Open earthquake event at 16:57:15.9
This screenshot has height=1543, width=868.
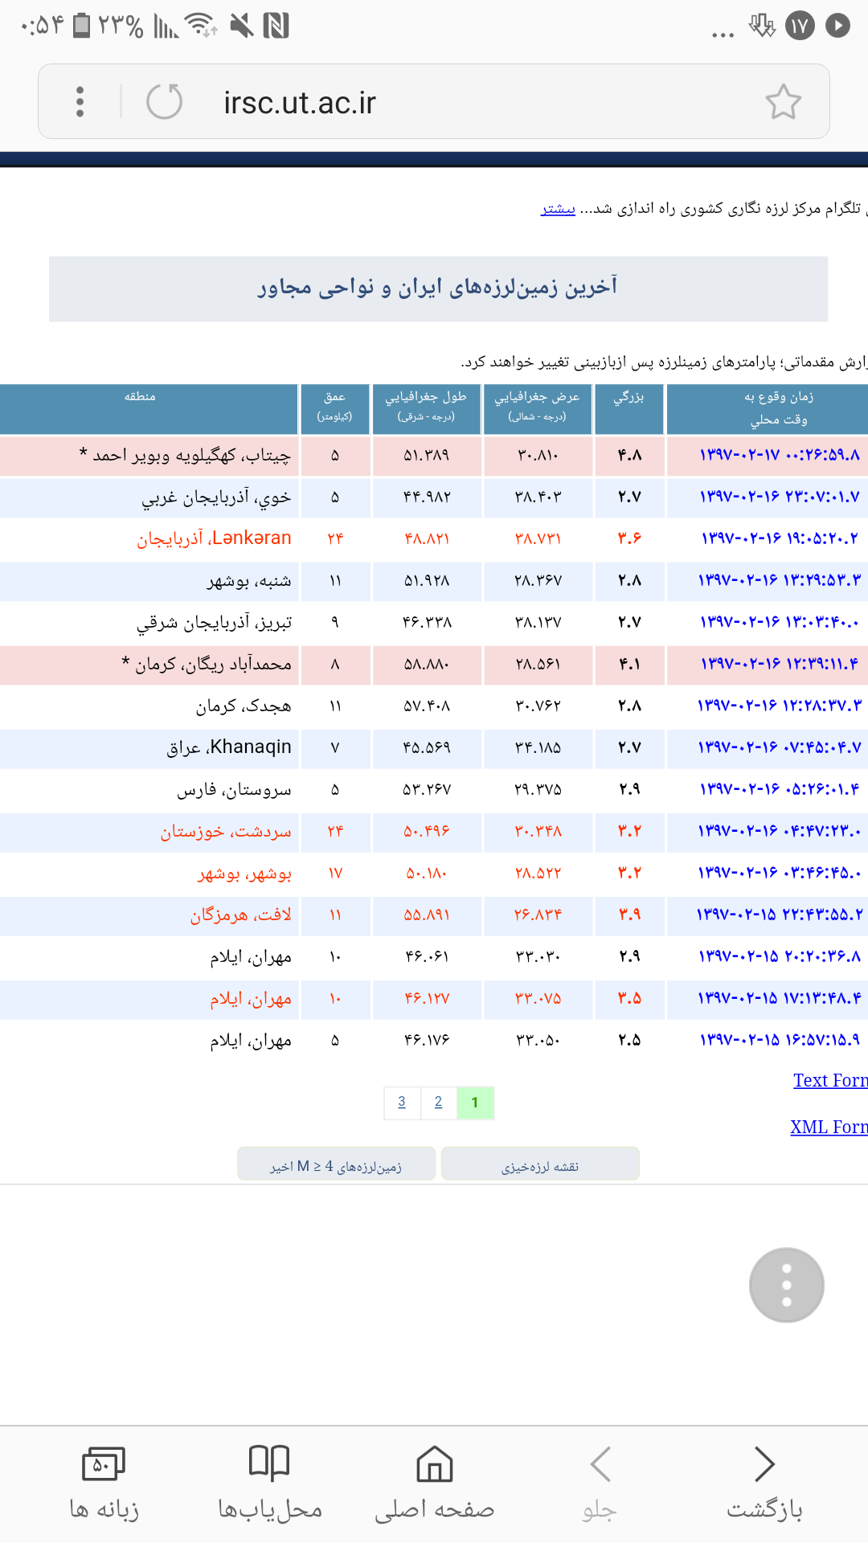[780, 1040]
